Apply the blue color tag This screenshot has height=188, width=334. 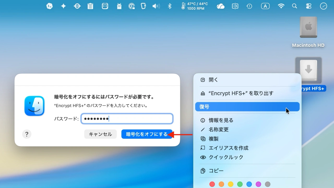[x=249, y=184]
